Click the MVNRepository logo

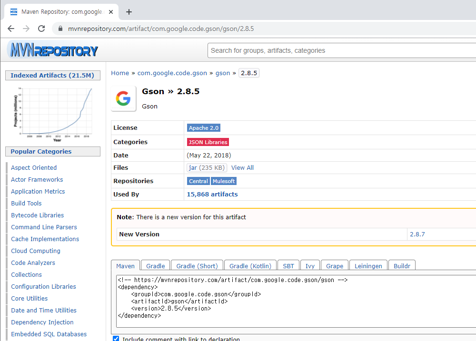53,50
